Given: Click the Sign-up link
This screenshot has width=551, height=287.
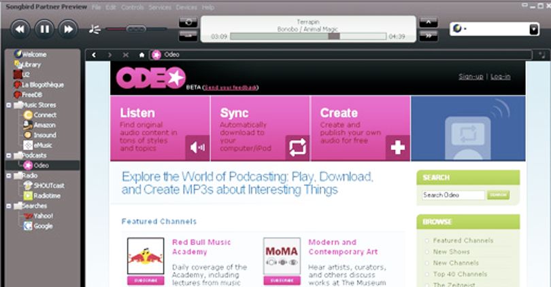Looking at the screenshot, I should pos(471,77).
